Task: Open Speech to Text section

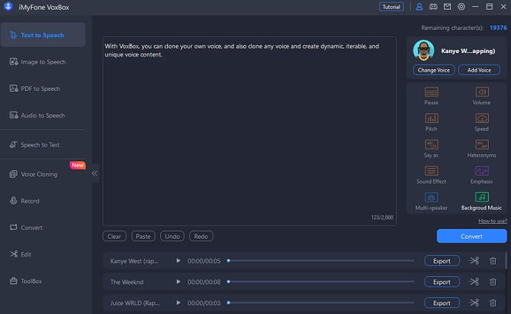Action: (43, 144)
